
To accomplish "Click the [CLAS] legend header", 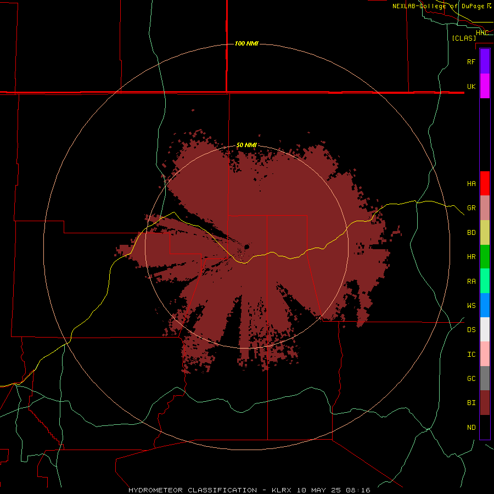I will tap(464, 38).
